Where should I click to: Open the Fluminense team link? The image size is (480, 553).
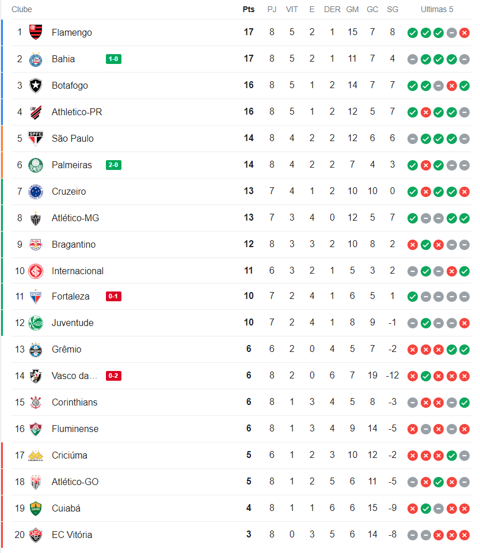(75, 429)
